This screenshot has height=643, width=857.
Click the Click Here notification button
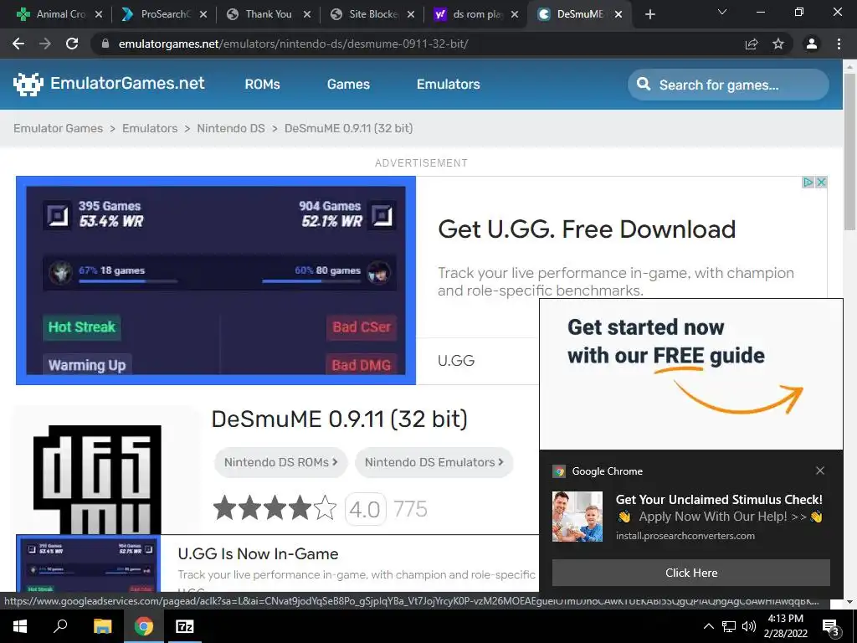point(690,573)
